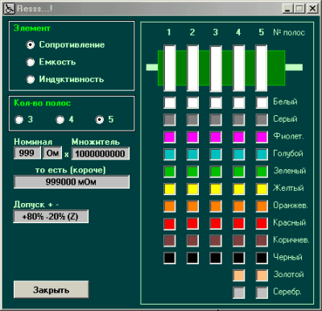Image resolution: width=322 pixels, height=311 pixels.
Task: Pick blue (Голубой) for band 2
Action: point(192,155)
